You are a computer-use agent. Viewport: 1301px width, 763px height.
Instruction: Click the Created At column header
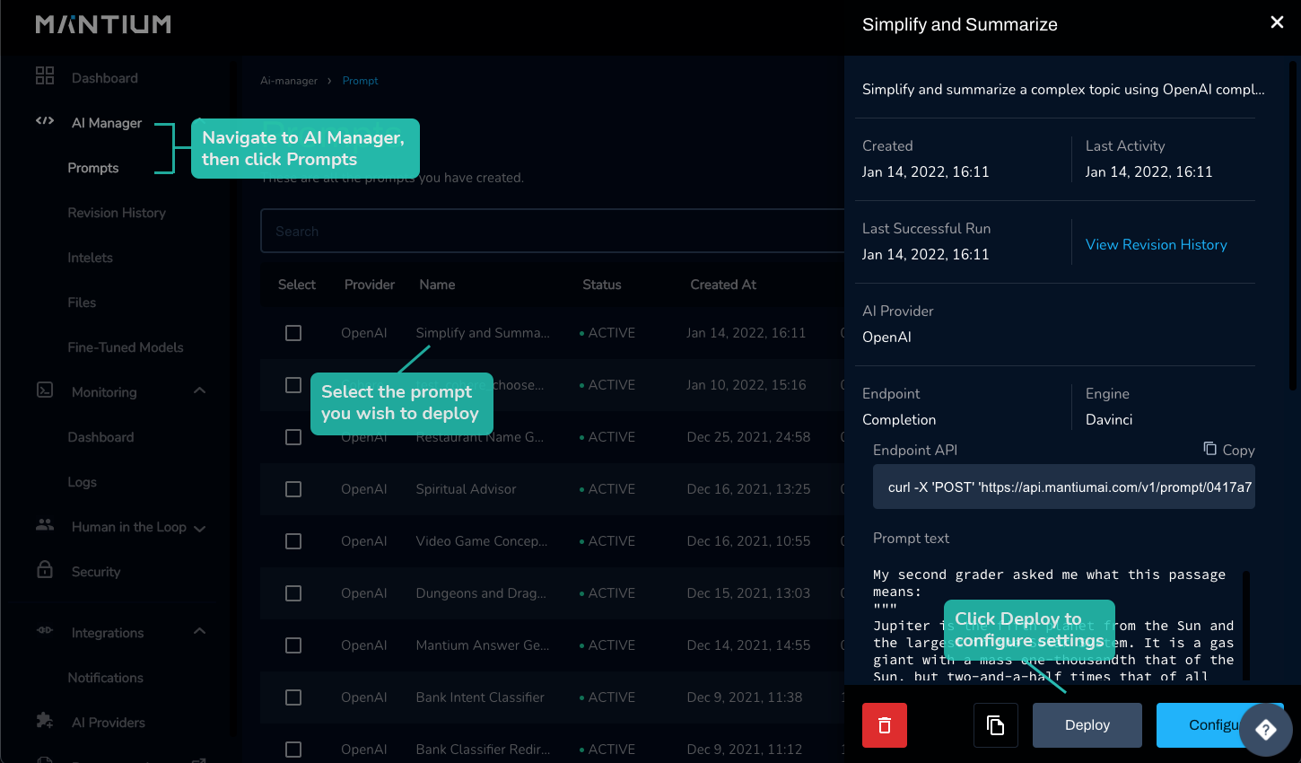tap(723, 285)
